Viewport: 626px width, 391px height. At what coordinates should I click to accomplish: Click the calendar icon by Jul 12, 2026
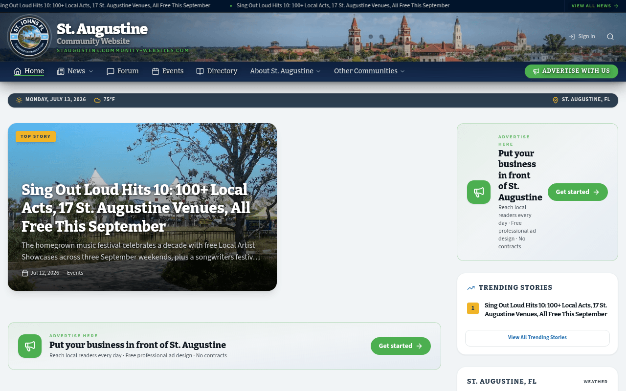[x=25, y=273]
